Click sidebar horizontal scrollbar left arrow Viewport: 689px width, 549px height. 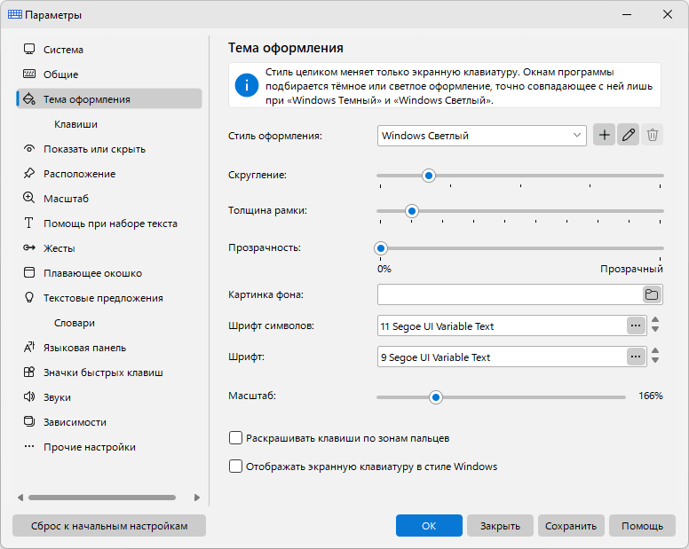tap(20, 498)
